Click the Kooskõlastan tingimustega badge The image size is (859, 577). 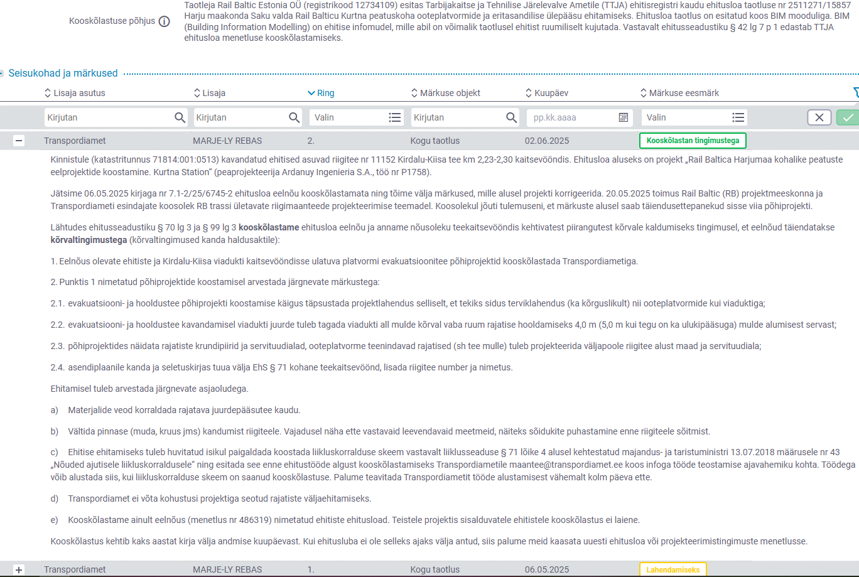693,141
